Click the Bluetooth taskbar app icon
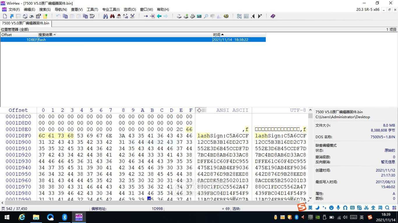398x223 pixels. [65, 217]
